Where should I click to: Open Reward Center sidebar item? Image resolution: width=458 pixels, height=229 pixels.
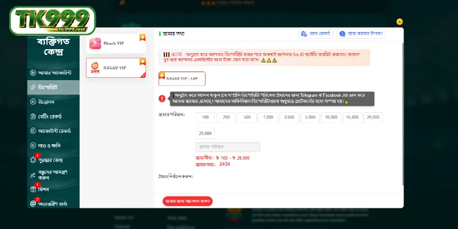coord(53,160)
